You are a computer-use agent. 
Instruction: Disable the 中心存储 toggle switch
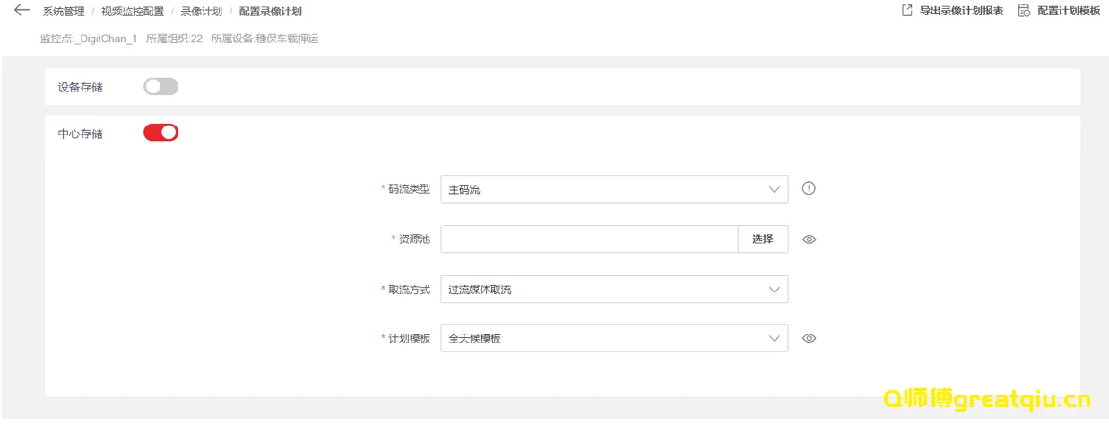point(161,133)
